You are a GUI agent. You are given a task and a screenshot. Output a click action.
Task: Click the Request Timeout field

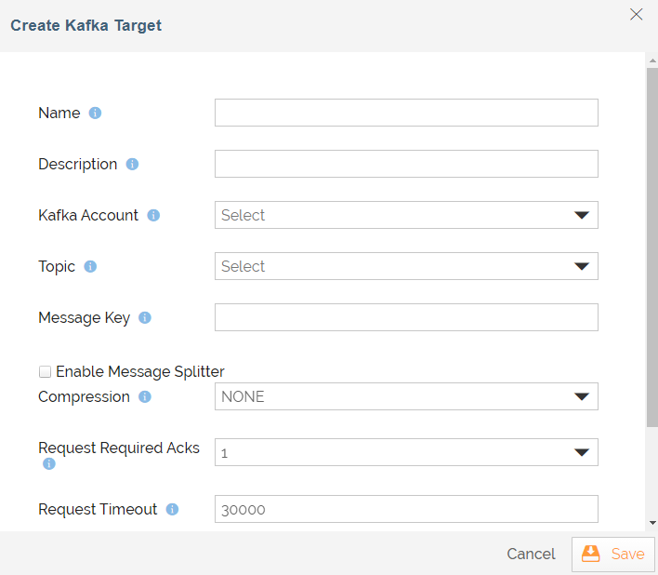click(x=406, y=509)
